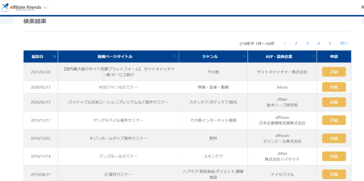Image resolution: width=364 pixels, height=181 pixels.
Task: Open 詳細 for EC案件セミナー row
Action: (x=334, y=174)
